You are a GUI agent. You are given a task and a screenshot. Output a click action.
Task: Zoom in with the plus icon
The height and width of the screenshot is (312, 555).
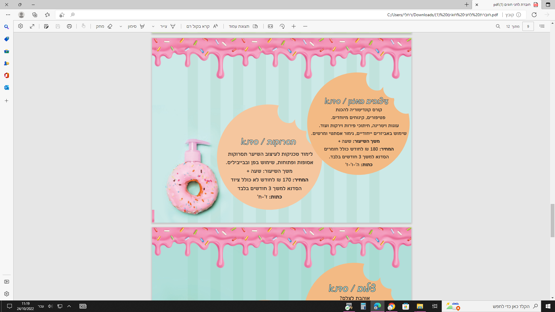(x=294, y=26)
